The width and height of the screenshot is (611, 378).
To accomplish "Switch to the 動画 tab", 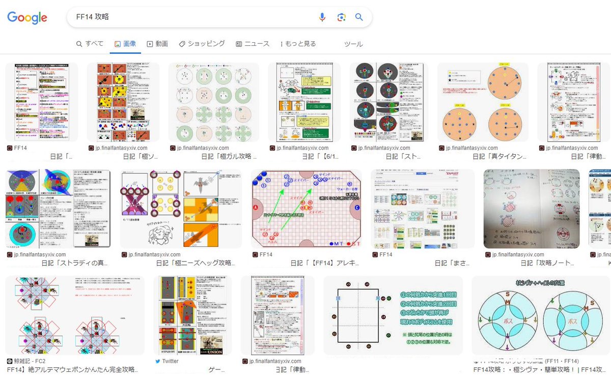I will pyautogui.click(x=157, y=44).
